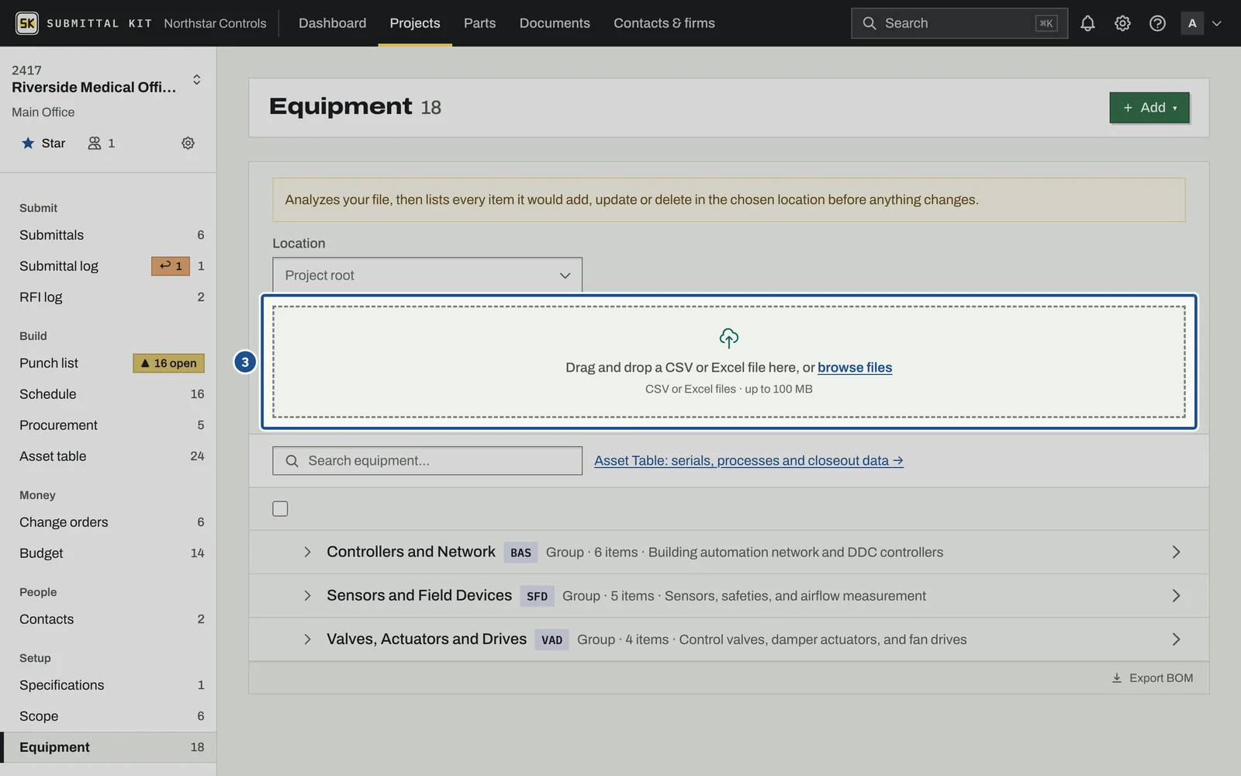View project members icon showing 1
This screenshot has width=1241, height=776.
click(102, 143)
